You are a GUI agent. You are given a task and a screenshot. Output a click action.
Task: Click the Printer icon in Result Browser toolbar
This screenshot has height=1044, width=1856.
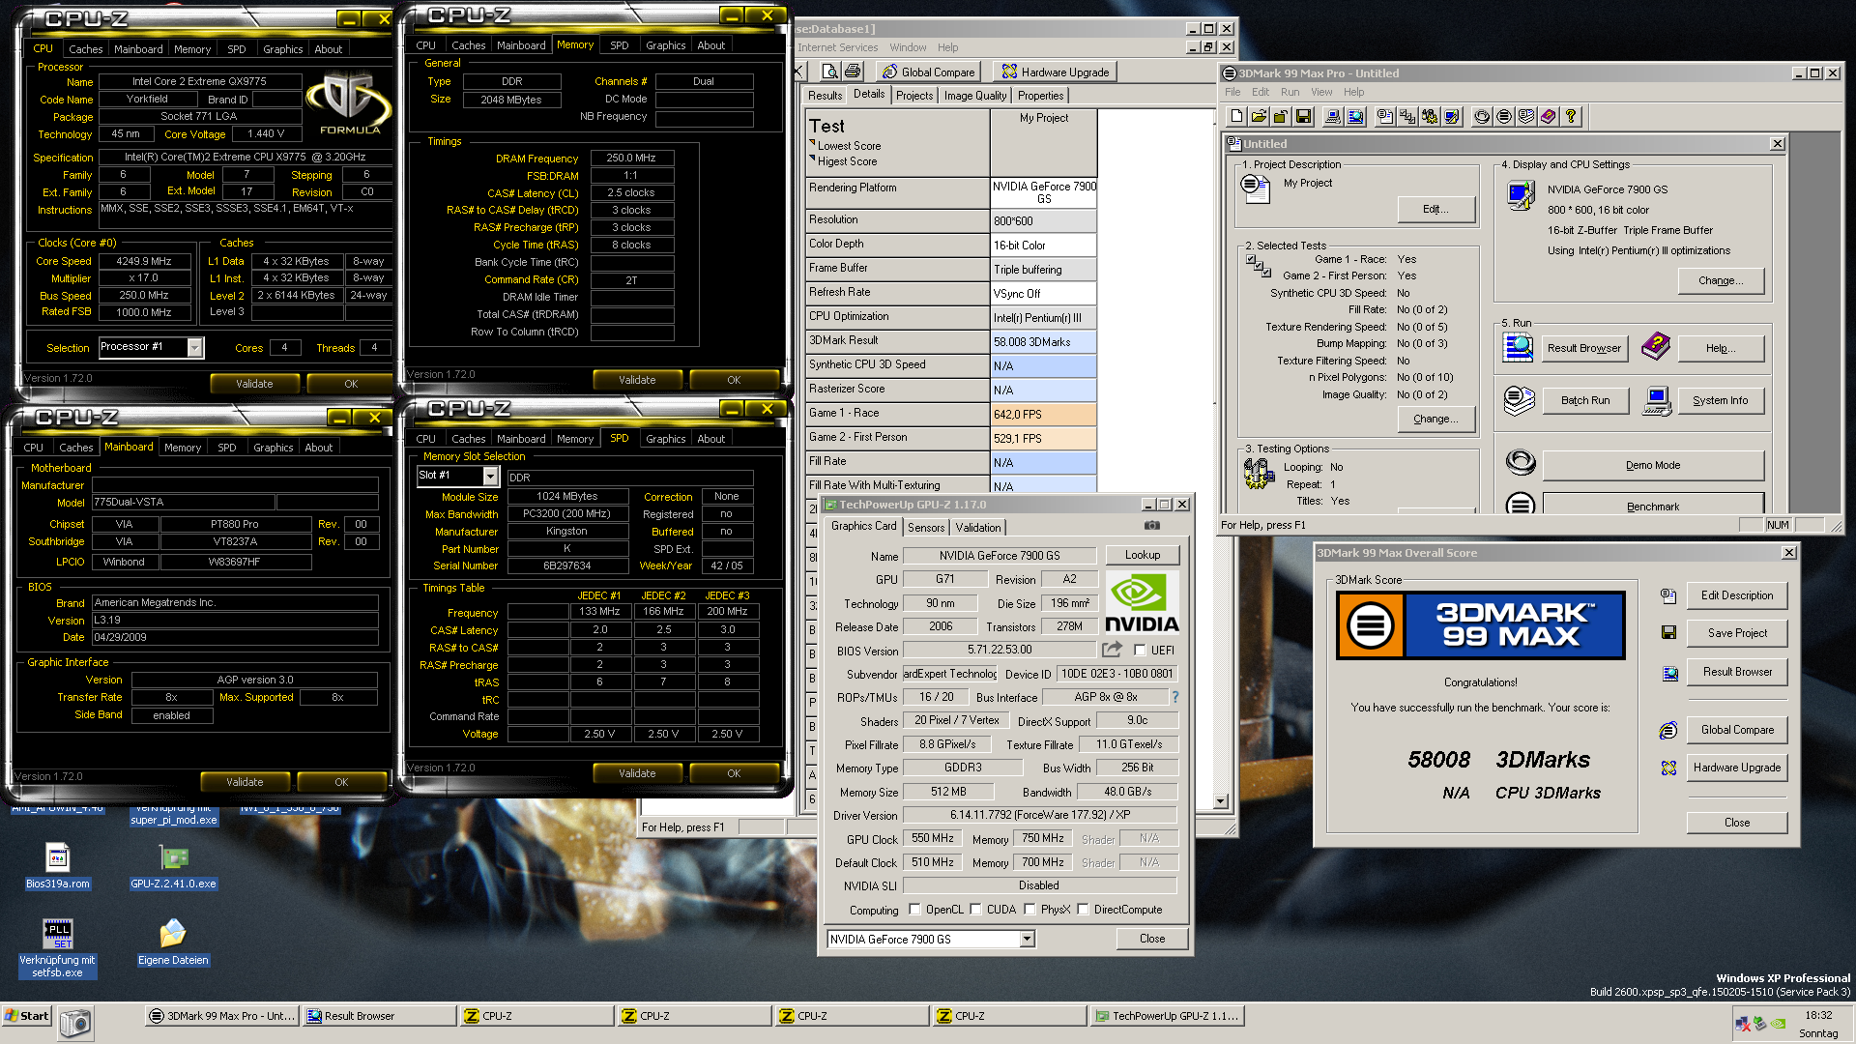pyautogui.click(x=853, y=72)
